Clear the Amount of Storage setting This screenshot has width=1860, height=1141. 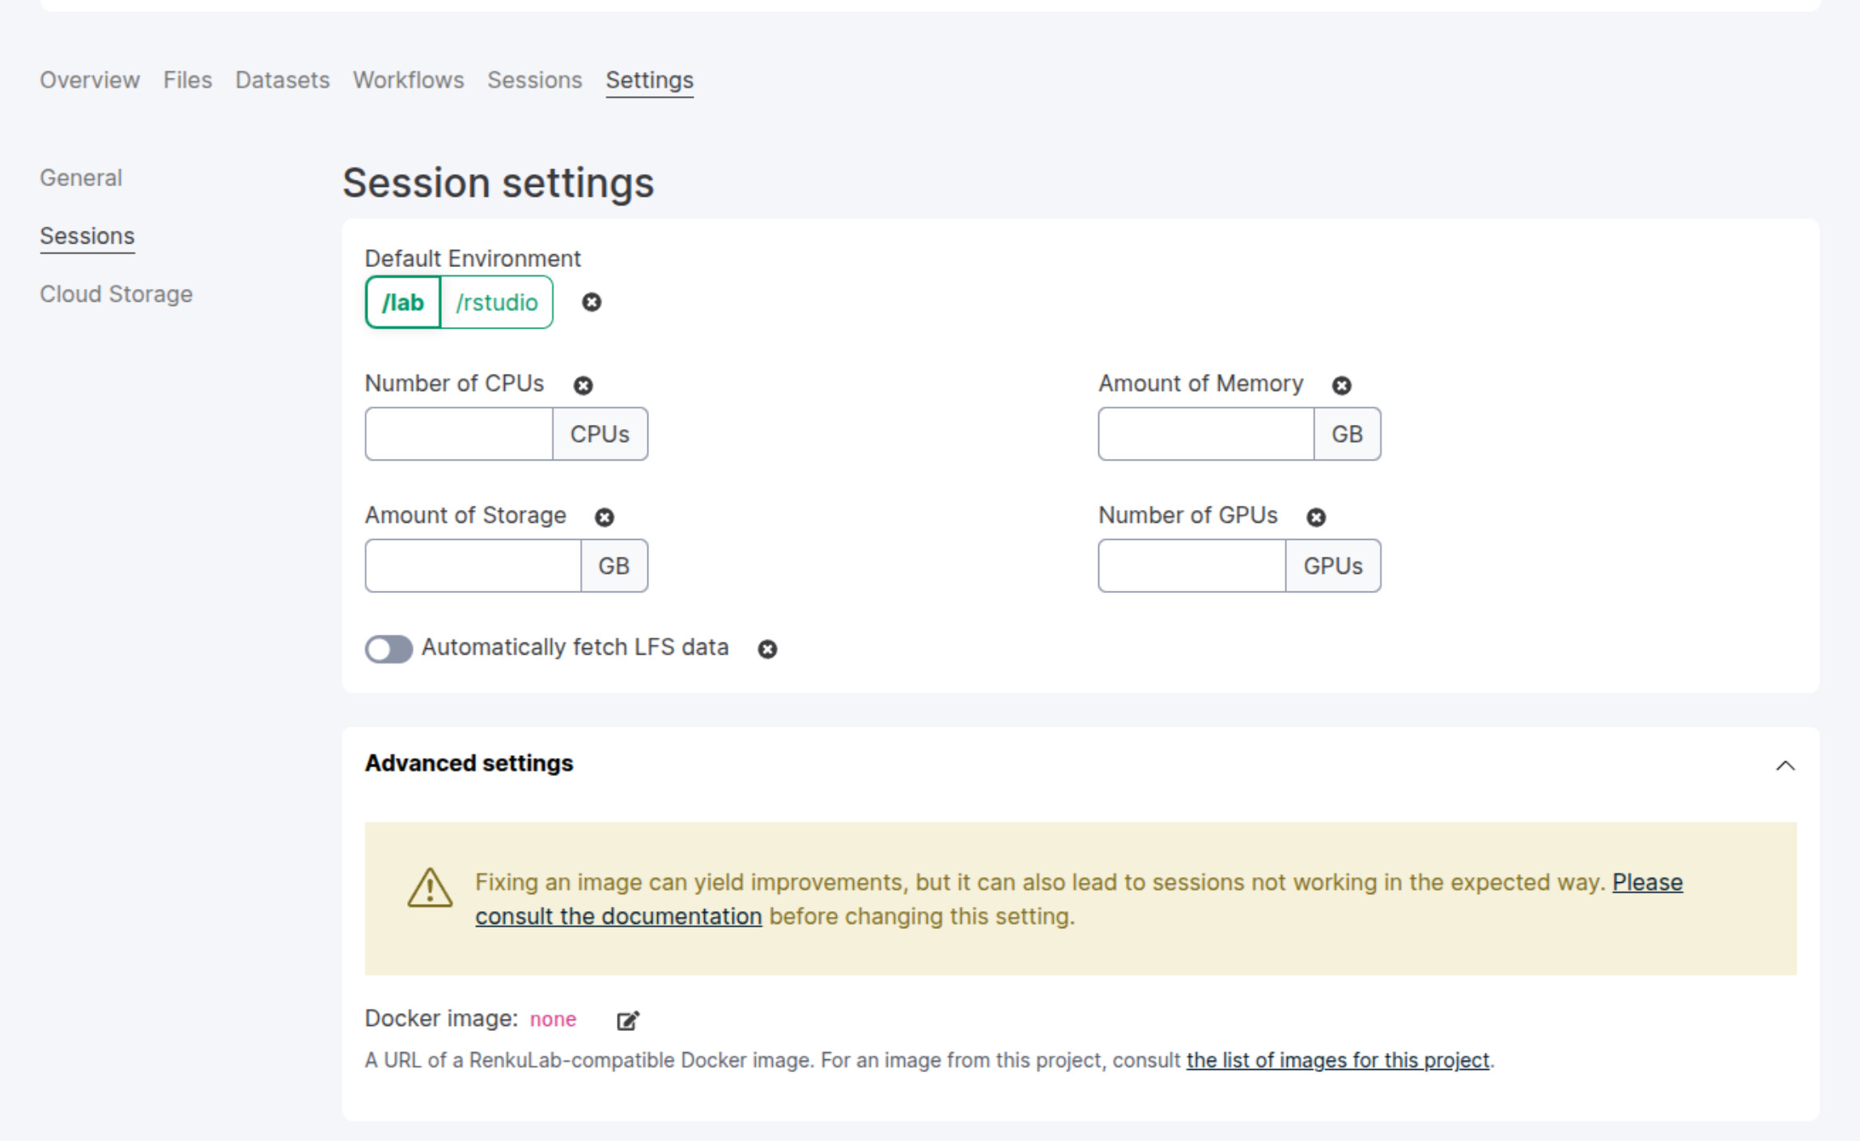click(604, 517)
